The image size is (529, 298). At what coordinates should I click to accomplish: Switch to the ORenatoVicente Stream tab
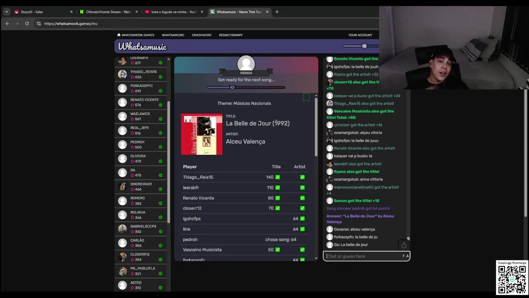[x=108, y=12]
